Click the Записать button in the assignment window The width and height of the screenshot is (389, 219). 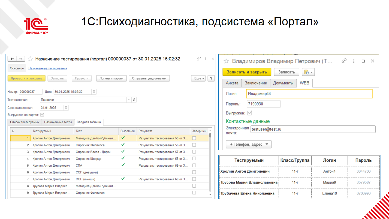(x=57, y=78)
